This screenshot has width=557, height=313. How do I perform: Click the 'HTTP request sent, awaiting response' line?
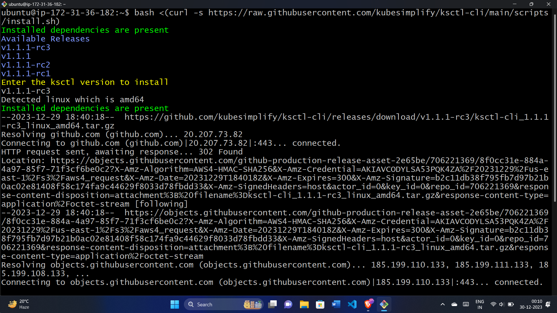tap(122, 152)
